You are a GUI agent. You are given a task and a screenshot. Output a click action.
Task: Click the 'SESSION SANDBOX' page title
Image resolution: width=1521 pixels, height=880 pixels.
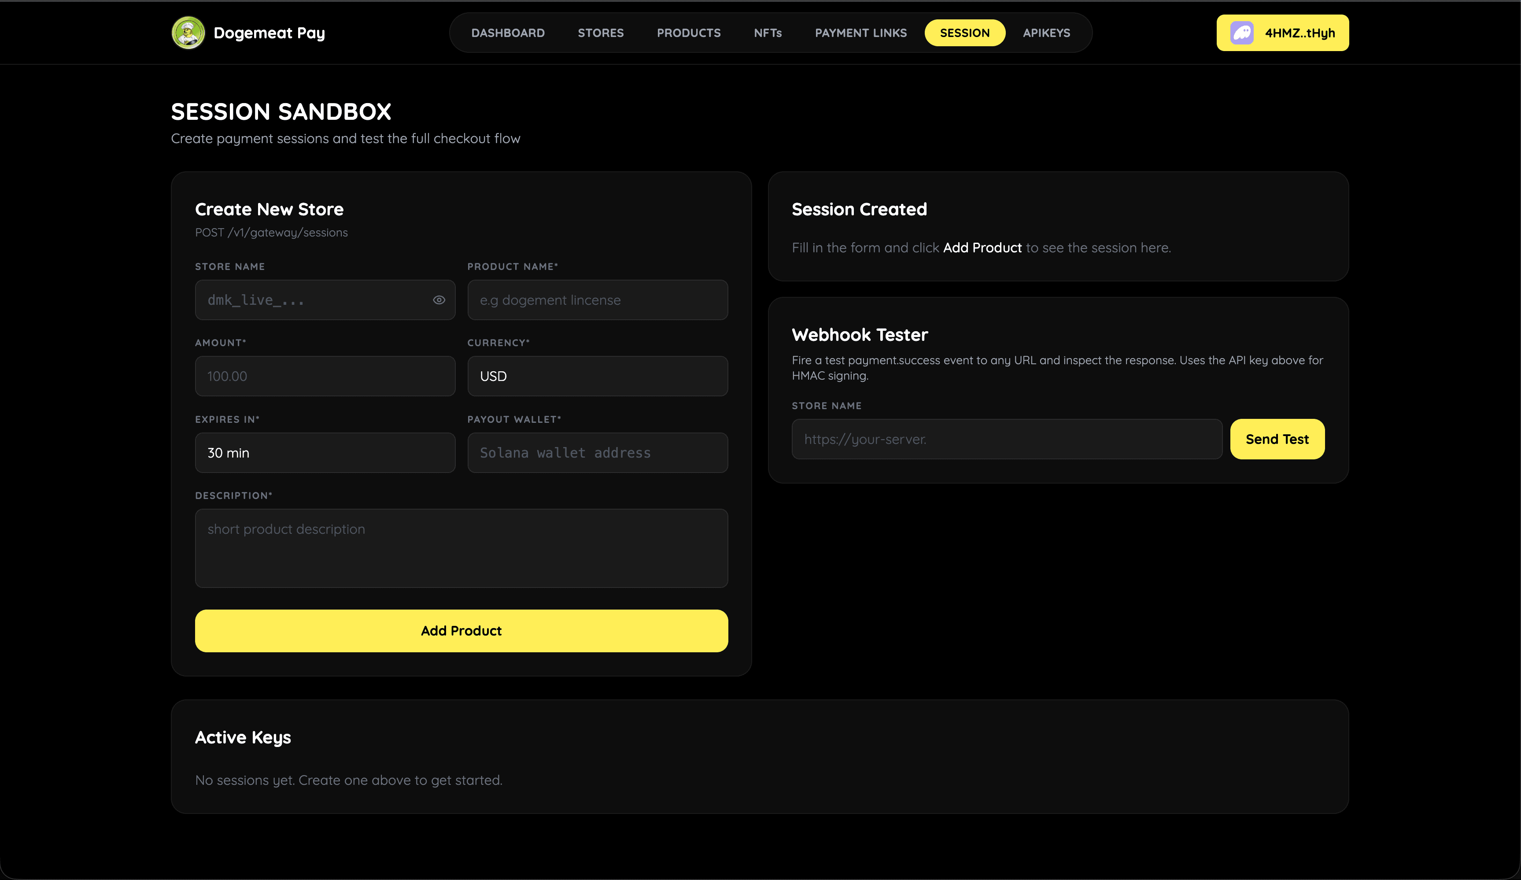281,112
